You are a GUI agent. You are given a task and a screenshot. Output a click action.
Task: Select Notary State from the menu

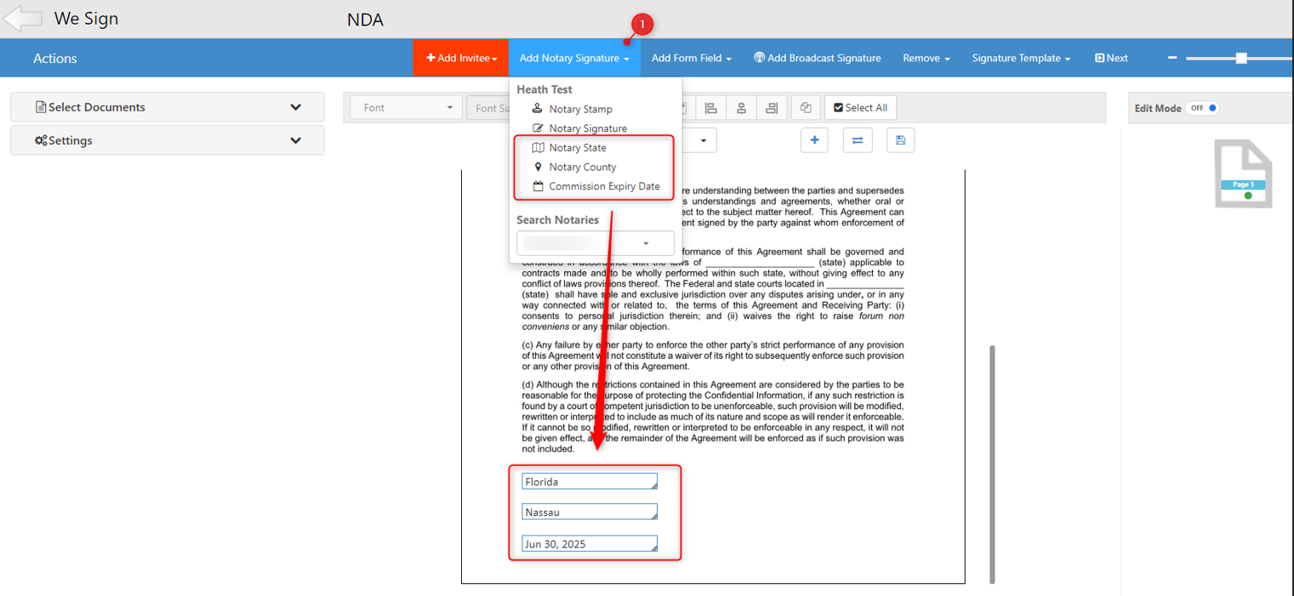577,148
